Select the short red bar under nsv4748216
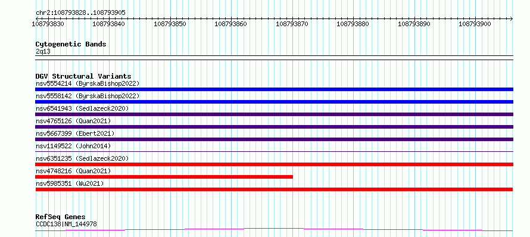Viewport: 530px width, 237px height. tap(164, 177)
